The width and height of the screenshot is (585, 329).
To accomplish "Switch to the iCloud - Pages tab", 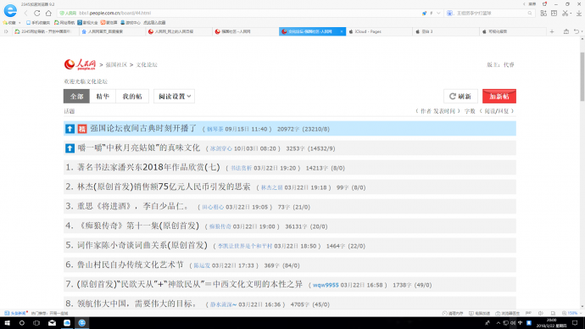I will tap(379, 31).
